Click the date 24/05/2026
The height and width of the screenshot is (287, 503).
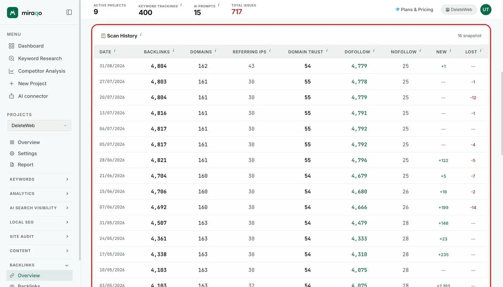[x=112, y=239]
